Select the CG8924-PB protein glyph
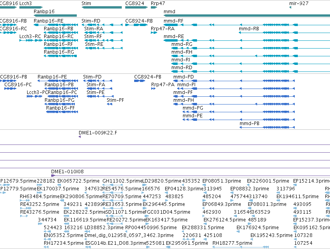Screen dimensions: 330x249 140,81
